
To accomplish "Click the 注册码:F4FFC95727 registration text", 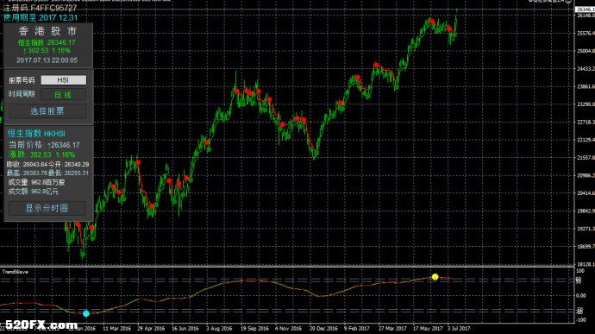I will 41,8.
